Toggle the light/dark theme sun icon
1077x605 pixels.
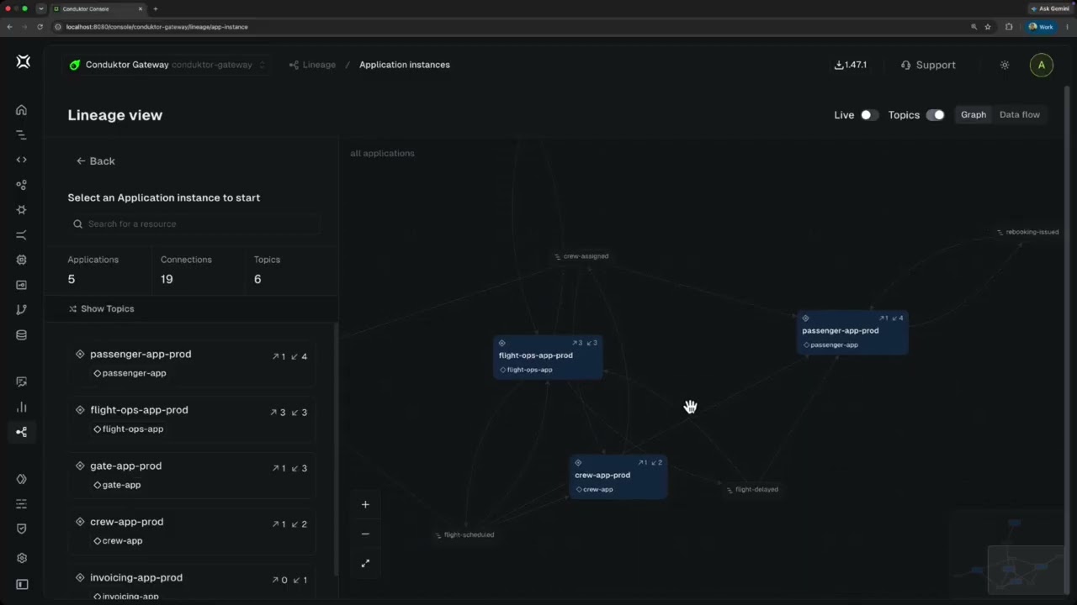pos(1005,65)
